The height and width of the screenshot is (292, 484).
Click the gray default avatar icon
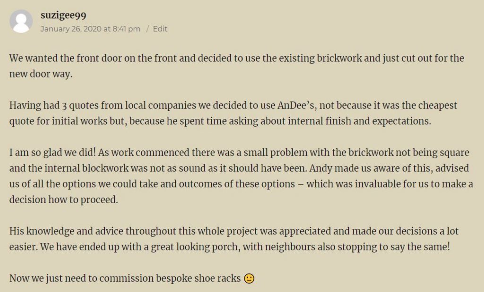21,21
